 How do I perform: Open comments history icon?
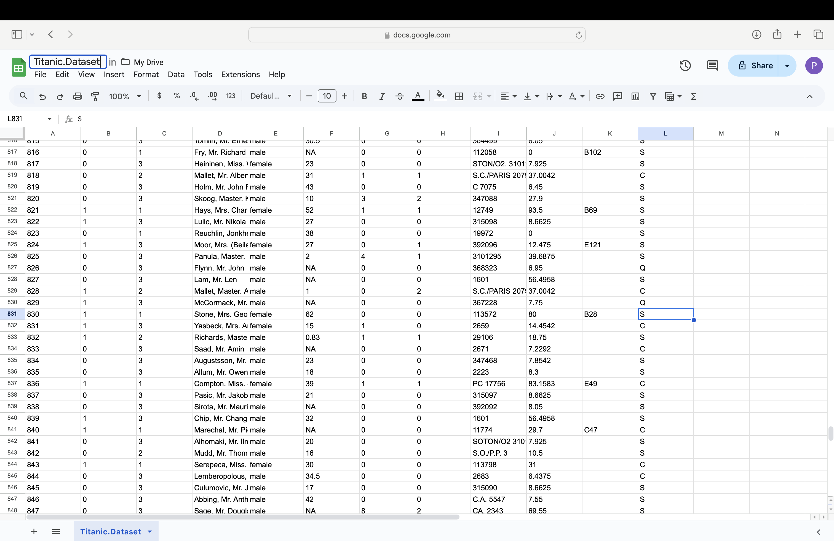(712, 66)
